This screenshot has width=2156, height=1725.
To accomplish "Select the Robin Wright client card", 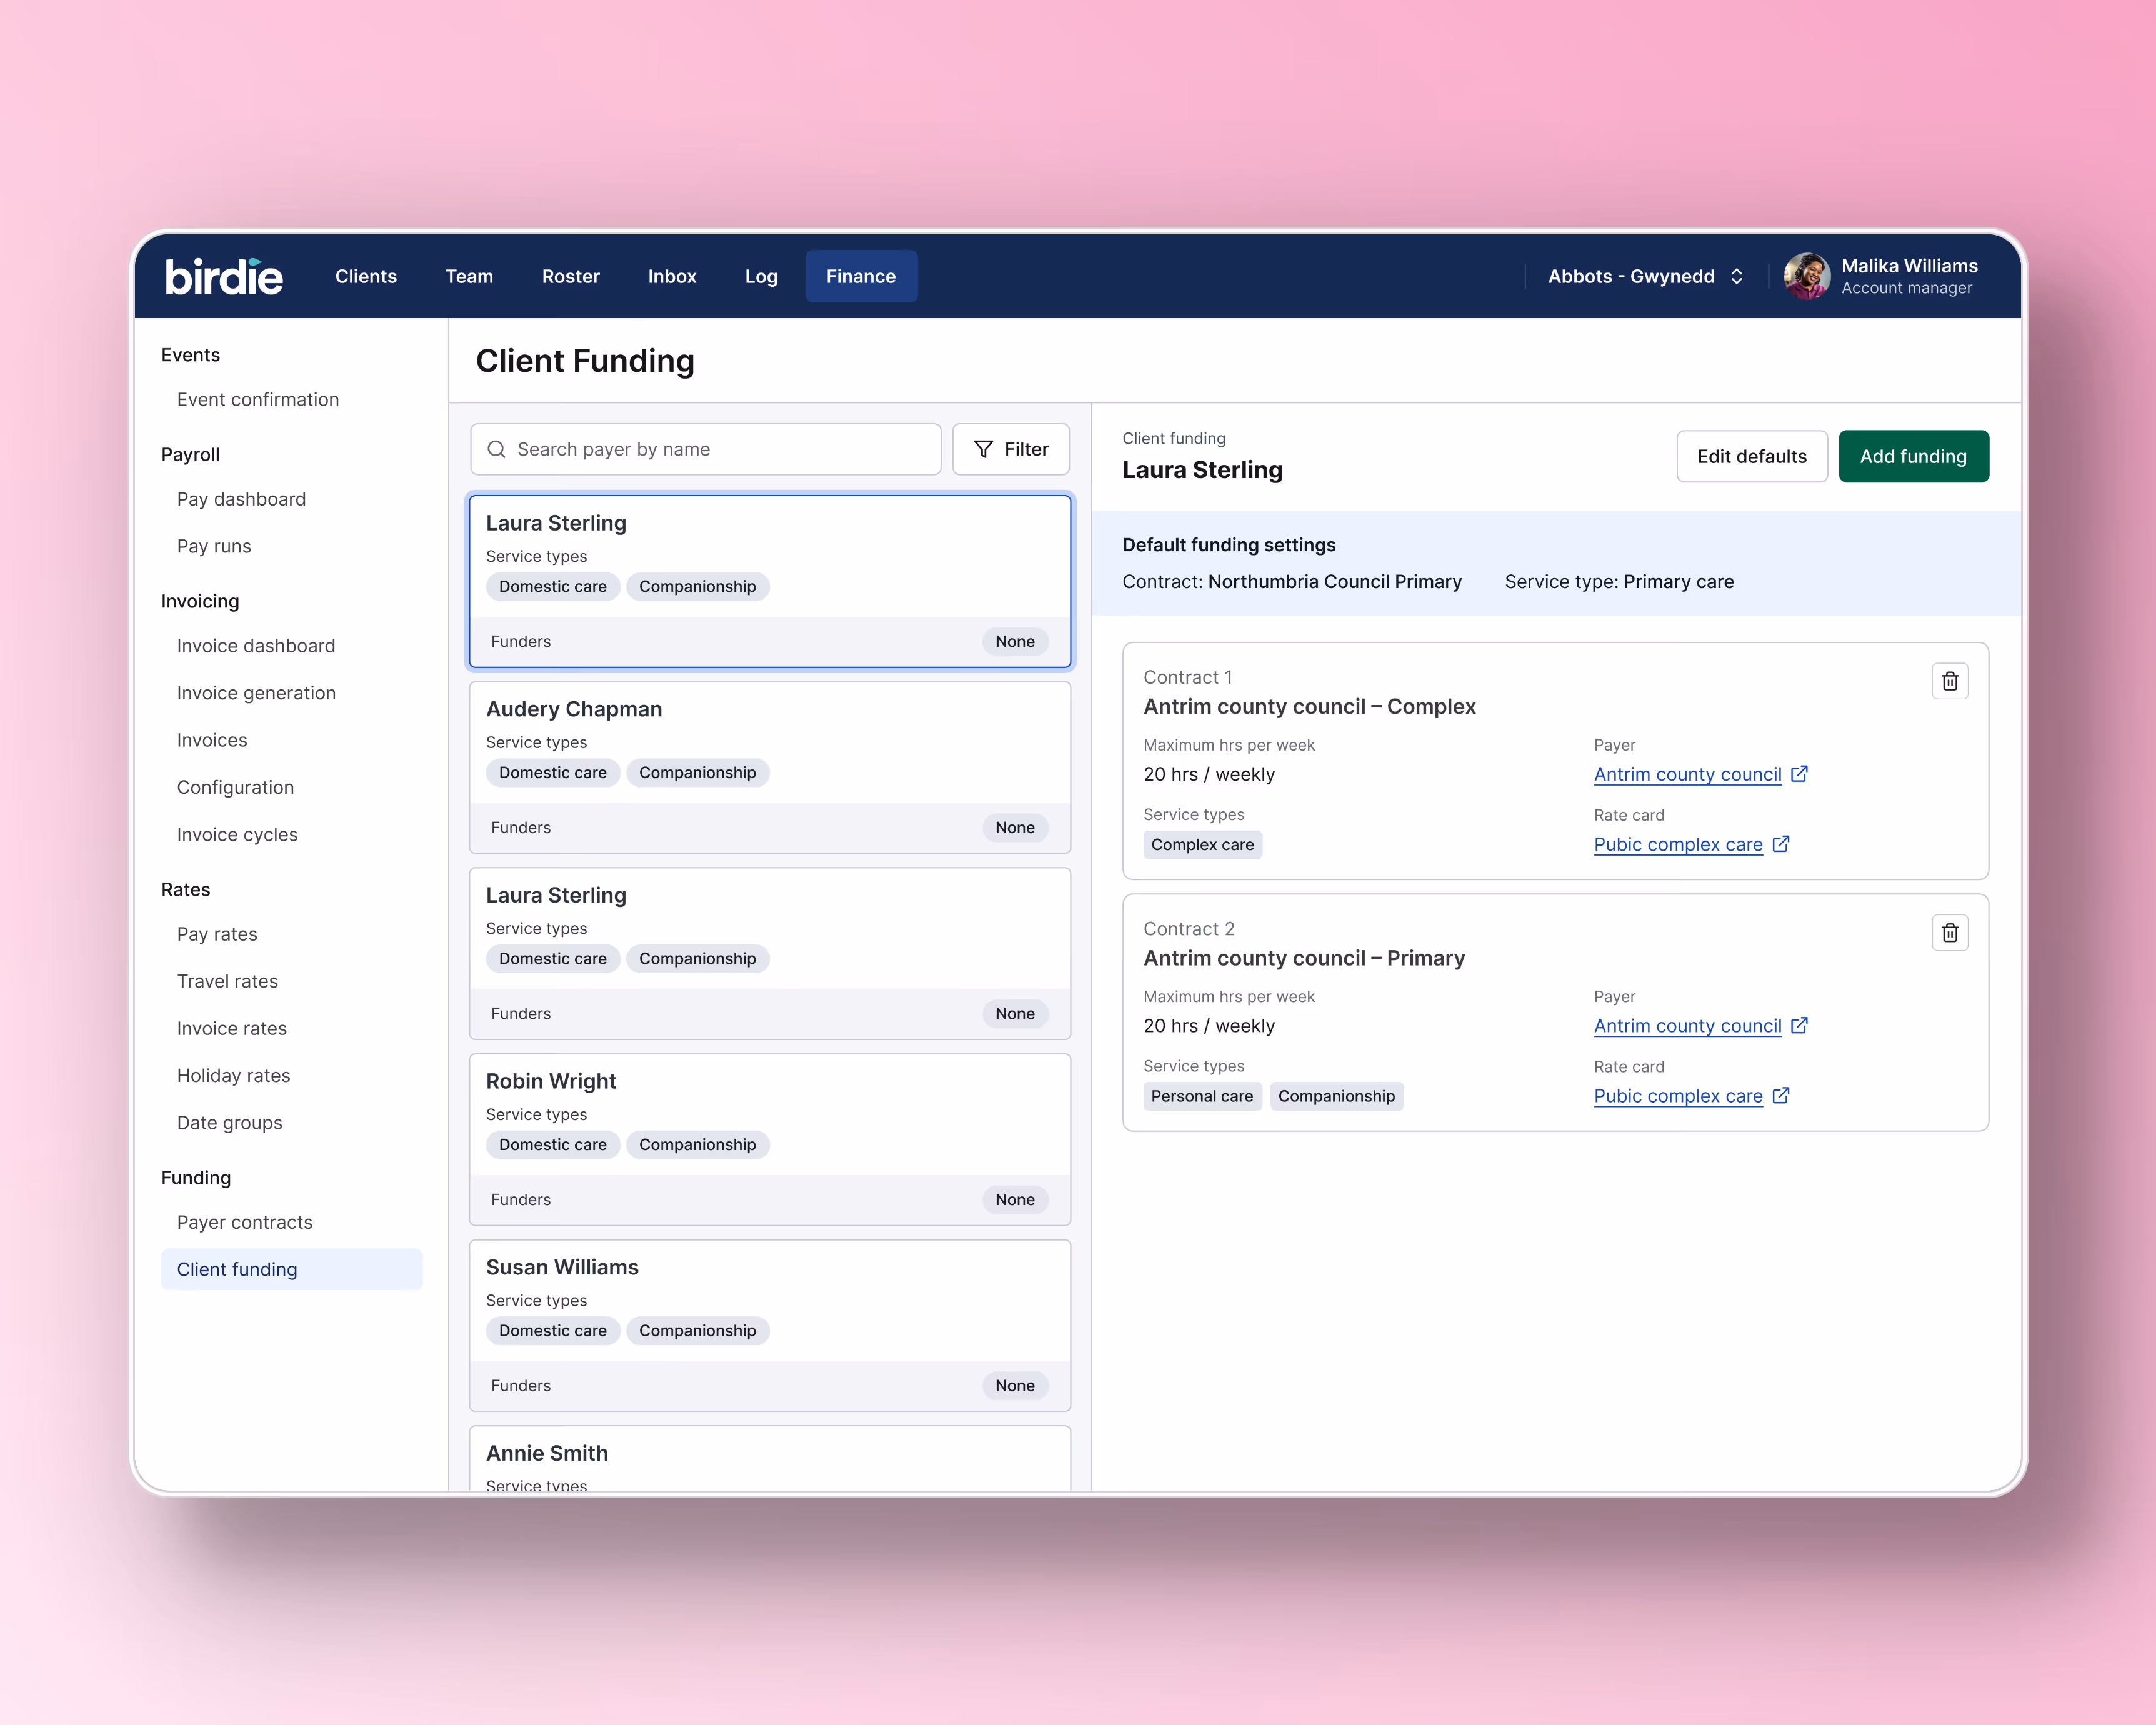I will click(769, 1138).
